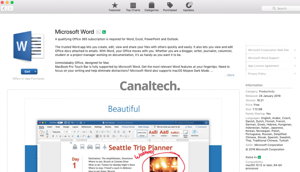Click the Information section heading
Image resolution: width=300 pixels, height=172 pixels.
pyautogui.click(x=254, y=85)
